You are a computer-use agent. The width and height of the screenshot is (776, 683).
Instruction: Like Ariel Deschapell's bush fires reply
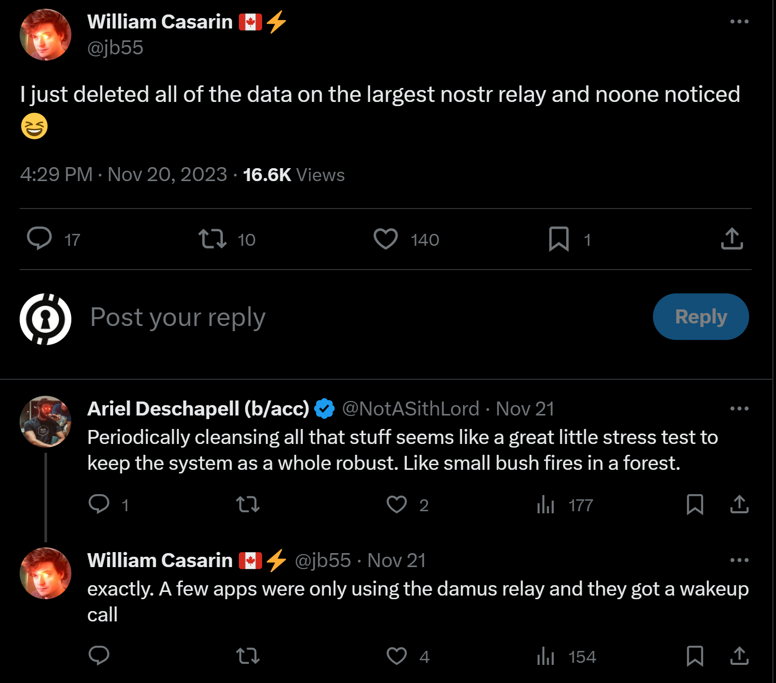[x=397, y=504]
